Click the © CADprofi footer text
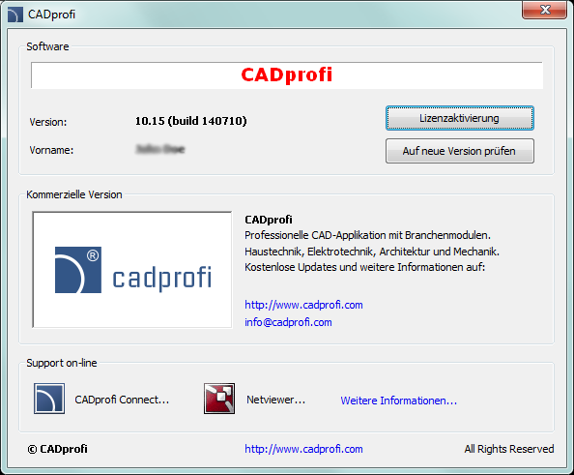574x475 pixels. (57, 449)
